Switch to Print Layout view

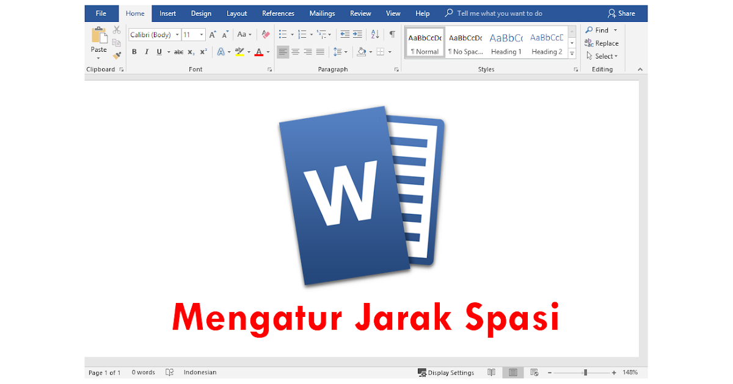[512, 372]
